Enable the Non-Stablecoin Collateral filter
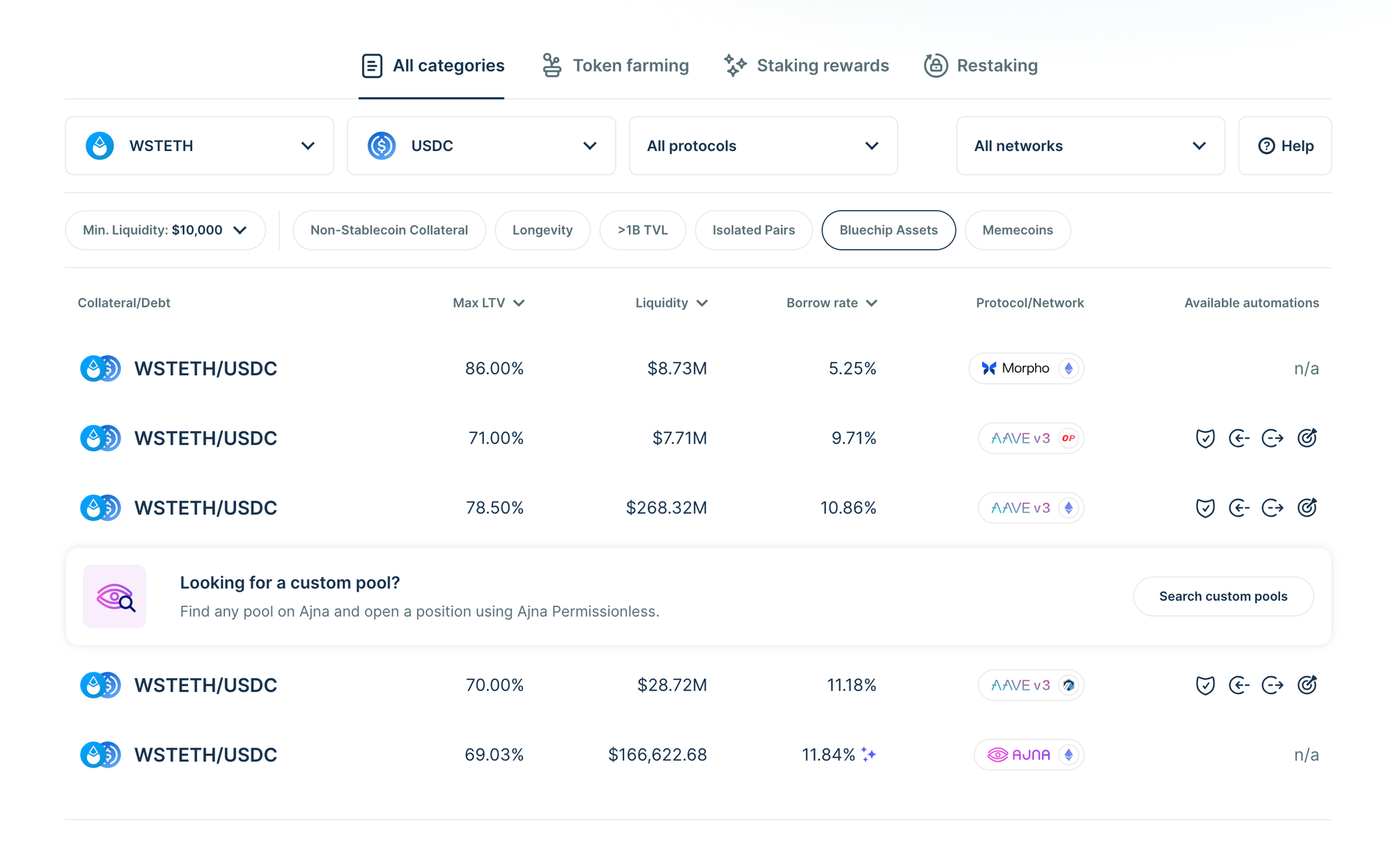Screen dimensions: 1393x852 tap(389, 230)
